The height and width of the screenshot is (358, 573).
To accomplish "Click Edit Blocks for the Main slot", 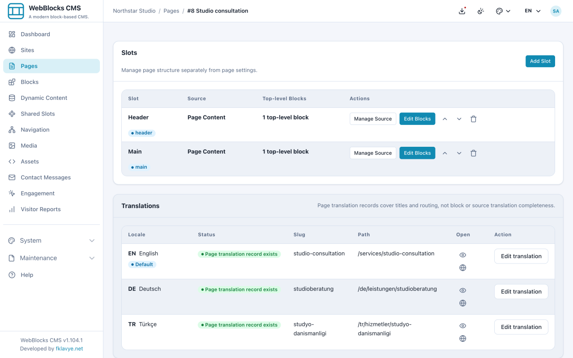I will (417, 153).
